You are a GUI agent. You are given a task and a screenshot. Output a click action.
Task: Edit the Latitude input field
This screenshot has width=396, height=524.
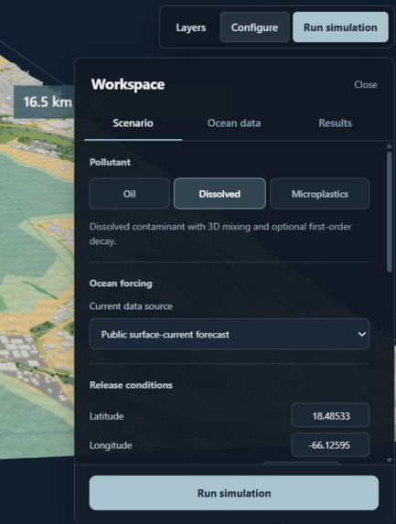coord(330,415)
